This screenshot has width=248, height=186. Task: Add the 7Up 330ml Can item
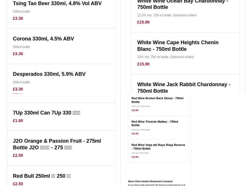point(46,113)
